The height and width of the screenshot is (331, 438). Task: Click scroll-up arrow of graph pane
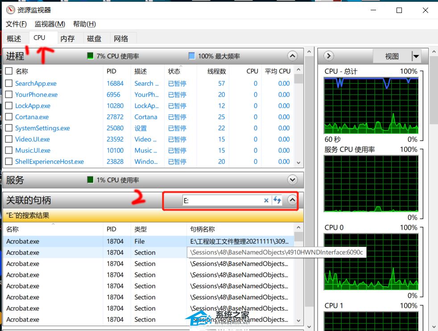coord(434,52)
